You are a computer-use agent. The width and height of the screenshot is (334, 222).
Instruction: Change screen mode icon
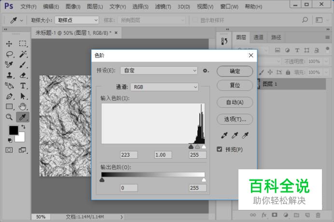[x=22, y=150]
